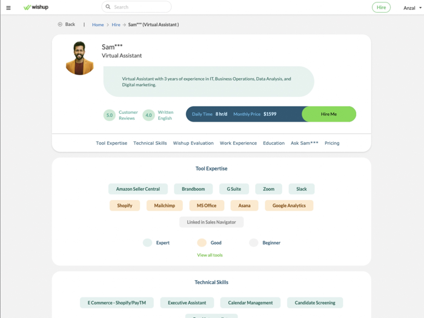This screenshot has width=424, height=318.
Task: Click the Back arrow icon
Action: 60,24
